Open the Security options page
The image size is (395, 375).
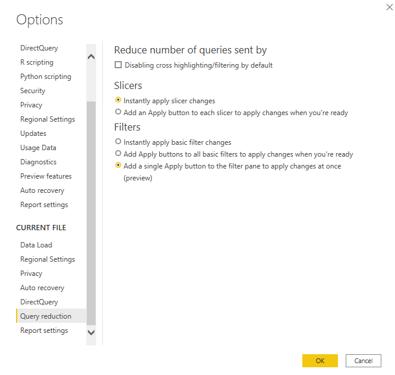click(x=33, y=91)
